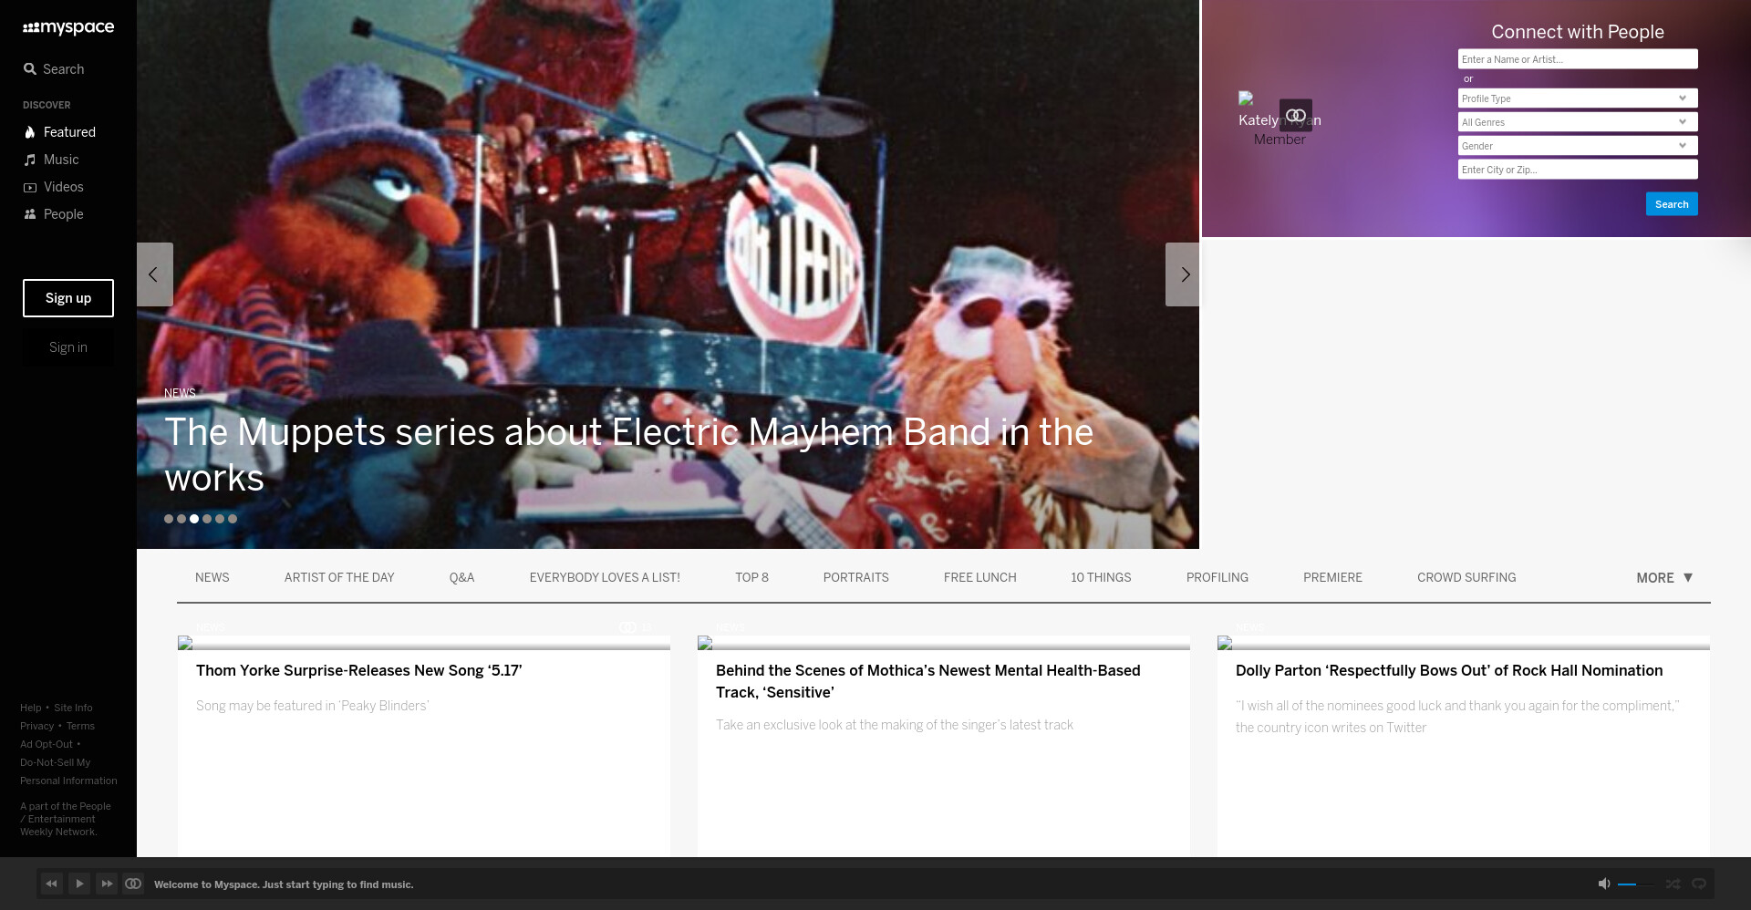Go to Featured in Discover
1751x910 pixels.
tap(59, 132)
